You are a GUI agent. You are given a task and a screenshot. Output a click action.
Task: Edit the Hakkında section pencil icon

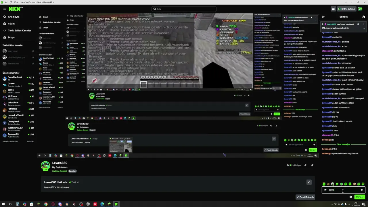[309, 182]
